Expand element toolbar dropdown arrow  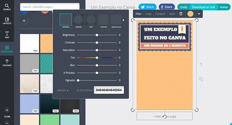point(199,14)
